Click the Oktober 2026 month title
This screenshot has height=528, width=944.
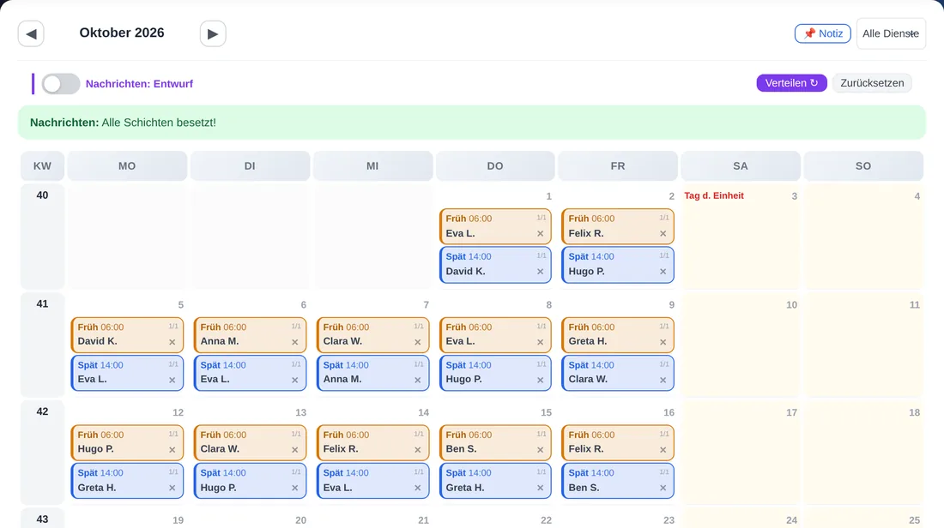122,33
